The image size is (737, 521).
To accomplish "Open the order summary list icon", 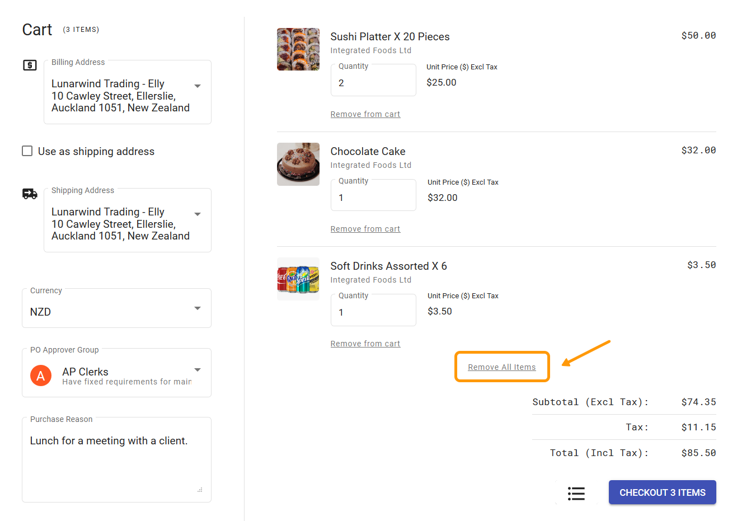I will click(576, 493).
